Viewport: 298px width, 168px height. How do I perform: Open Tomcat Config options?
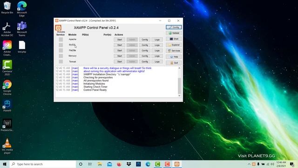point(145,62)
